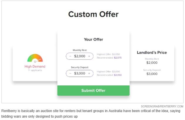This screenshot has height=120, width=185.
Task: Click the 7+ applicants text
Action: [35, 70]
